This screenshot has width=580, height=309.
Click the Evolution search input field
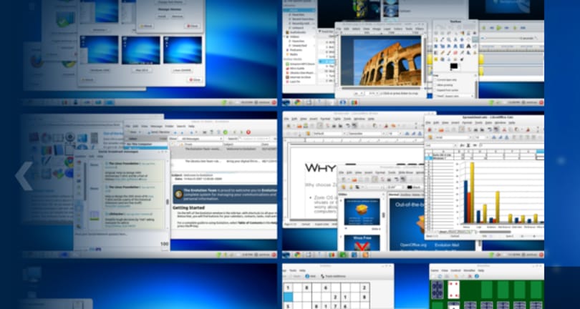[253, 139]
